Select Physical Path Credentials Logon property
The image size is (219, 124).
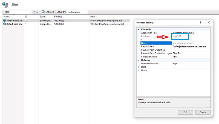tap(156, 53)
